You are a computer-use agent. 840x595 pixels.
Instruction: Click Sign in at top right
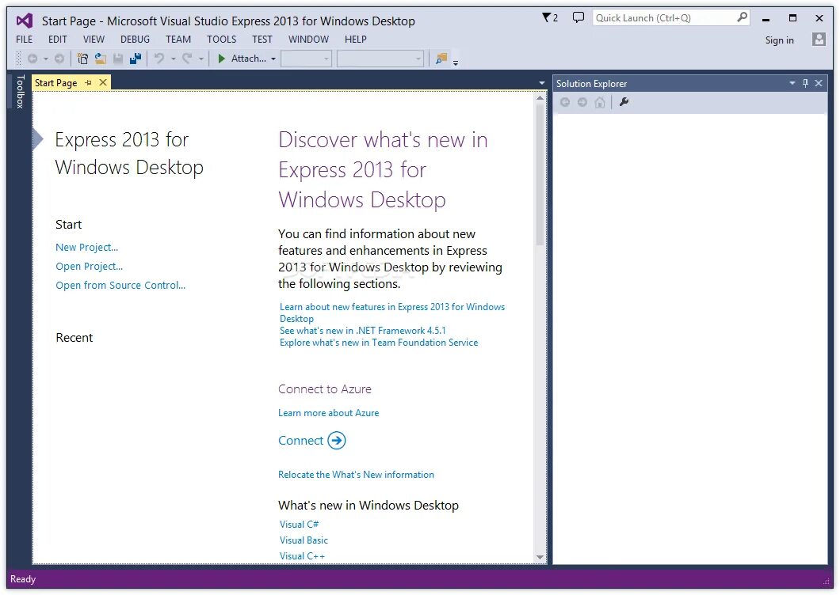coord(780,40)
